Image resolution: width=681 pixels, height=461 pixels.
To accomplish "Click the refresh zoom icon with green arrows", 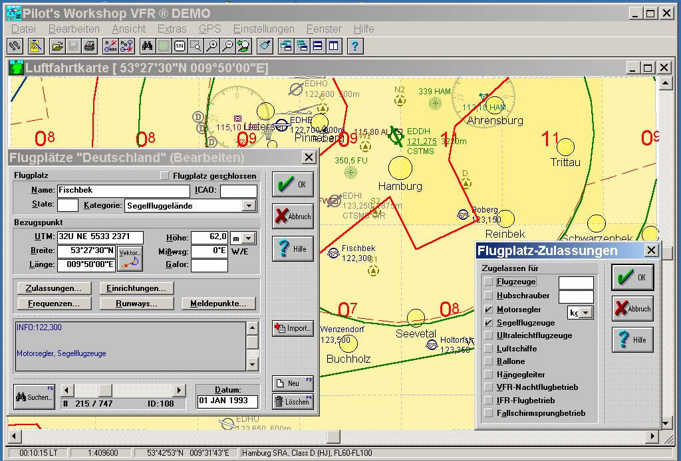I will 243,46.
